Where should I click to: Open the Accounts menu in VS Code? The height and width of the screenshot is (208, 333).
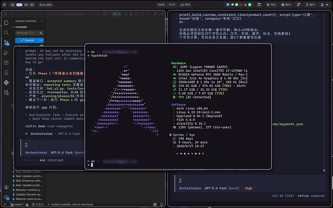[6, 187]
